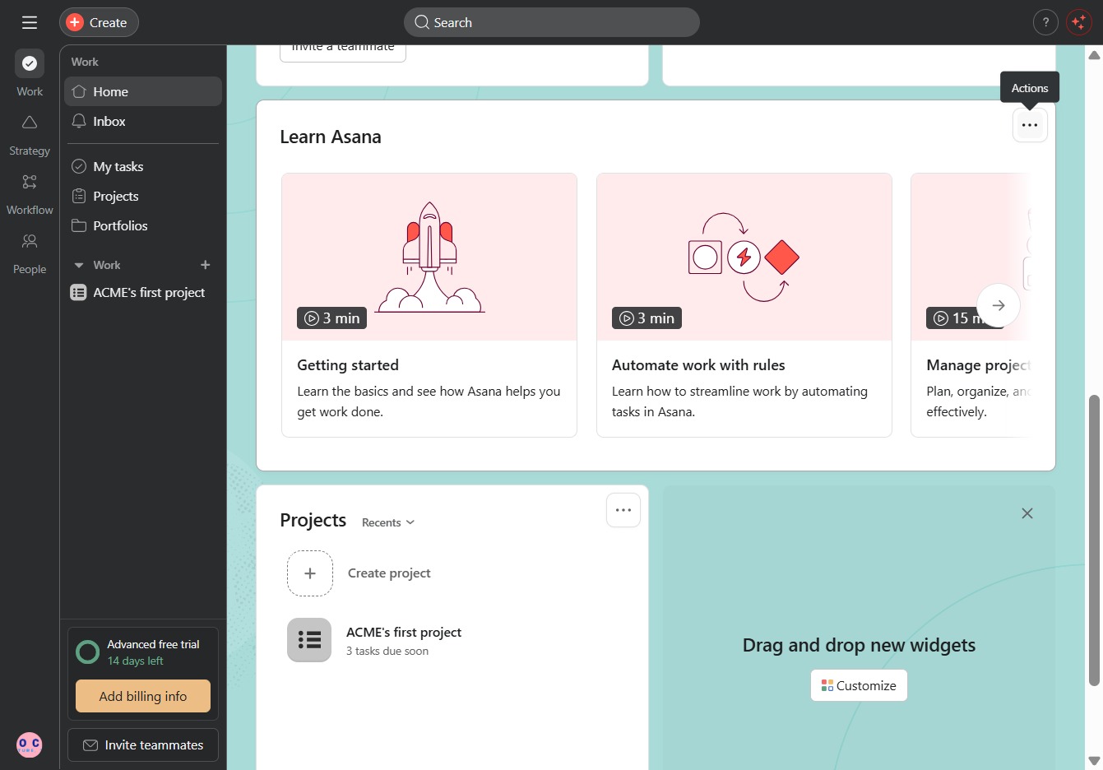The height and width of the screenshot is (770, 1103).
Task: Click the 3 min badge on Getting started
Action: pos(332,318)
